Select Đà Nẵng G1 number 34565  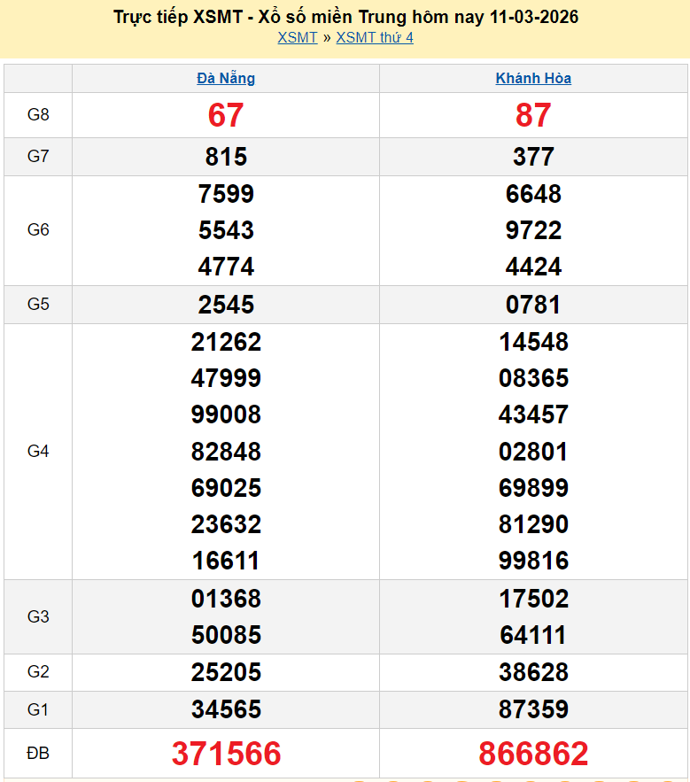tap(226, 709)
